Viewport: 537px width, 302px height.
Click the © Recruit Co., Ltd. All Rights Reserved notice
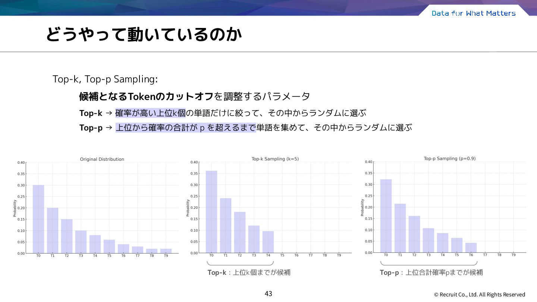[480, 295]
